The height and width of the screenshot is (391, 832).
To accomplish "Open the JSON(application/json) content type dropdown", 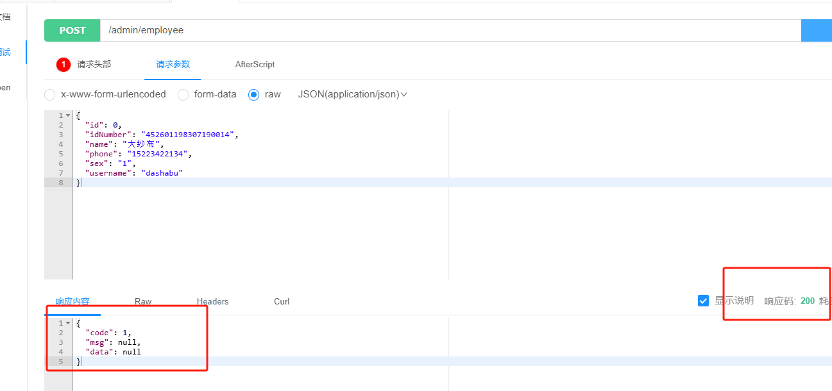I will coord(352,94).
